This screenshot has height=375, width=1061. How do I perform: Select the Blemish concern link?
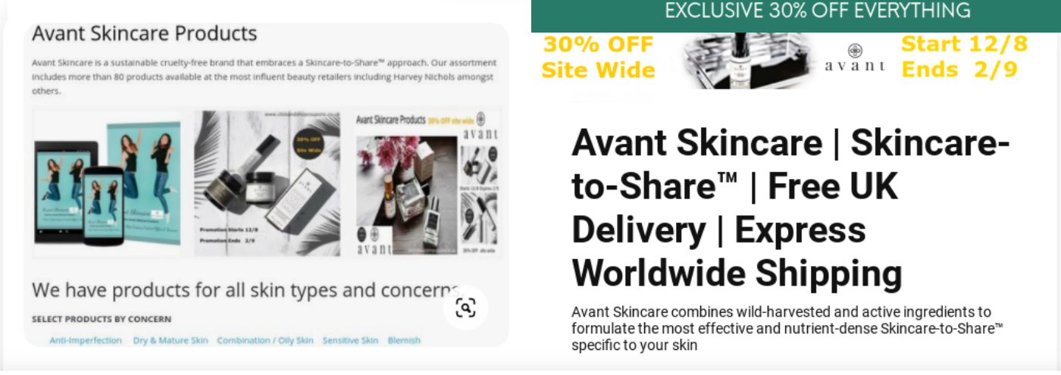coord(404,340)
